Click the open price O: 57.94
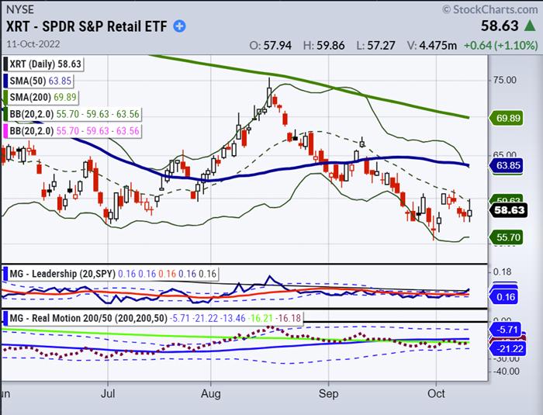This screenshot has height=415, width=543. [x=271, y=45]
